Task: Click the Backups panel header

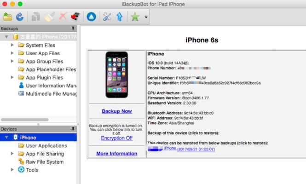Action: click(x=38, y=29)
